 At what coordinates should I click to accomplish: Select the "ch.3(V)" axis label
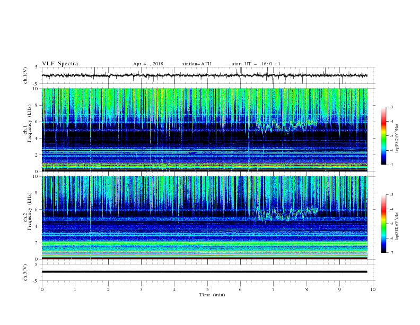click(25, 272)
